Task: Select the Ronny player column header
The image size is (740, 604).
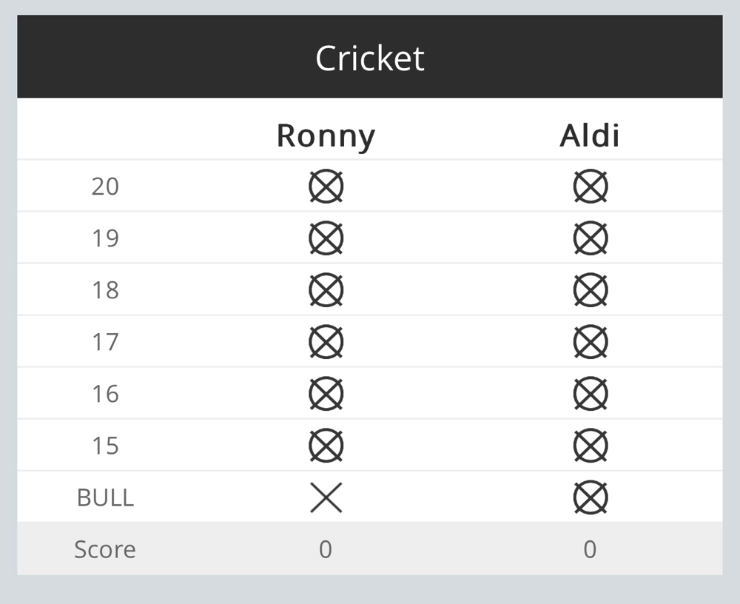Action: pos(326,136)
